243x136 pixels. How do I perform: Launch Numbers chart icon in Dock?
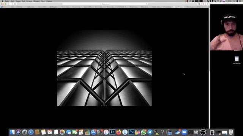[87, 132]
